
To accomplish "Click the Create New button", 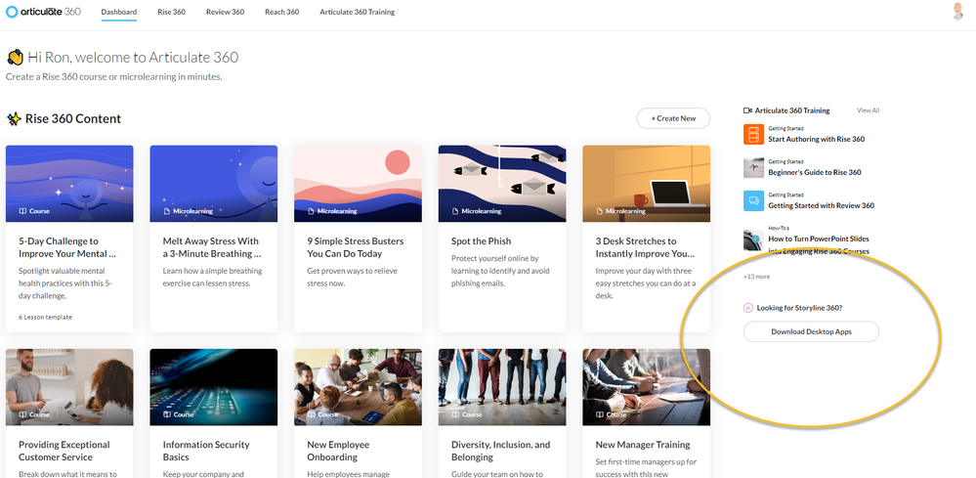I will [673, 118].
